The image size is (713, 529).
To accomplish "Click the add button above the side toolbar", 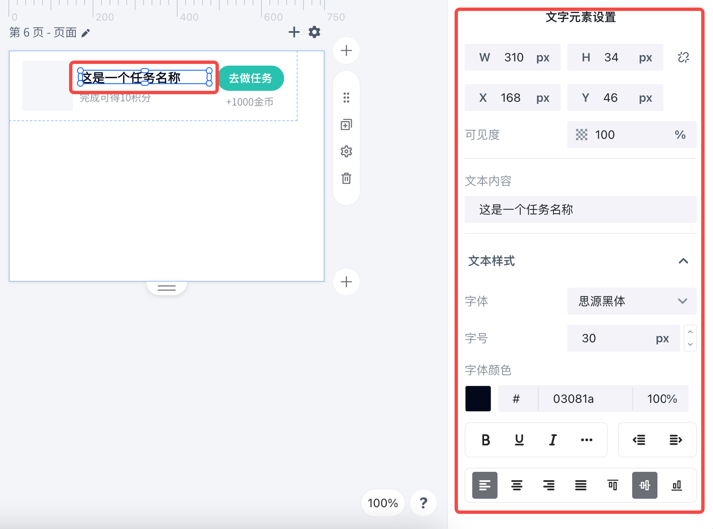I will tap(346, 50).
